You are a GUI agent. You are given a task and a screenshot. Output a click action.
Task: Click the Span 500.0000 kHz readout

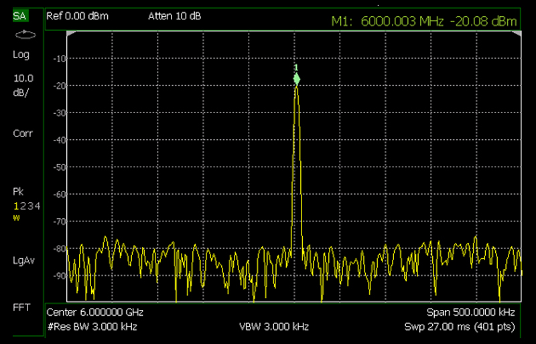click(x=471, y=313)
